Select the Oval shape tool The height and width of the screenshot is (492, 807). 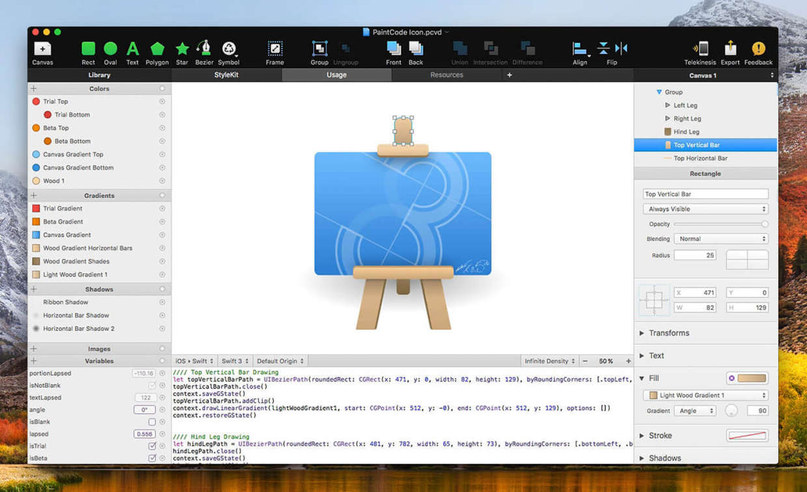pyautogui.click(x=111, y=53)
